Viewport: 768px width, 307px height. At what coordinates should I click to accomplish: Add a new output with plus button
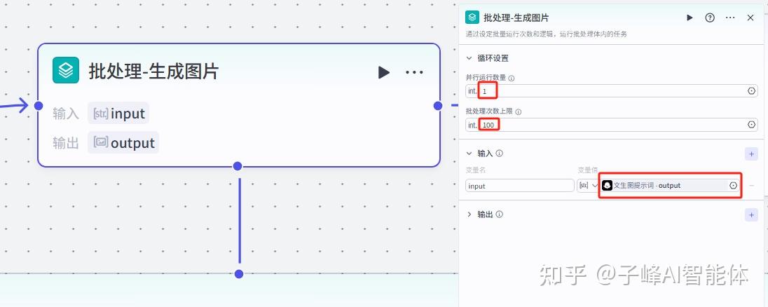[x=752, y=214]
